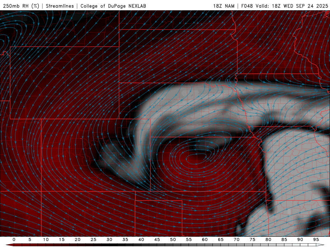
Task: Select the colorbar value "15"
Action: [x=61, y=240]
